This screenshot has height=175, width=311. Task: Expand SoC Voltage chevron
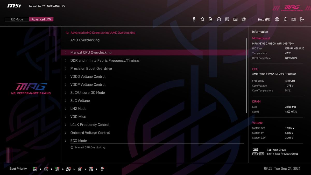pos(66,101)
